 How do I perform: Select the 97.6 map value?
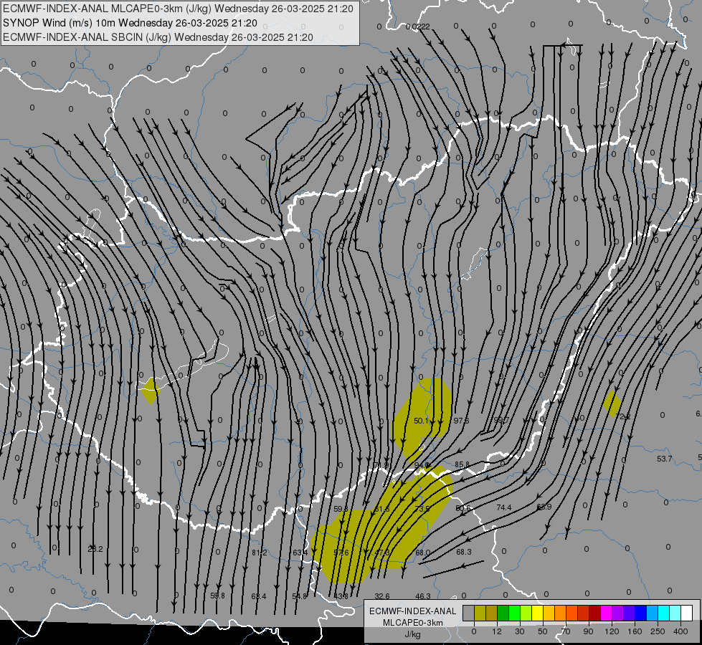[461, 421]
